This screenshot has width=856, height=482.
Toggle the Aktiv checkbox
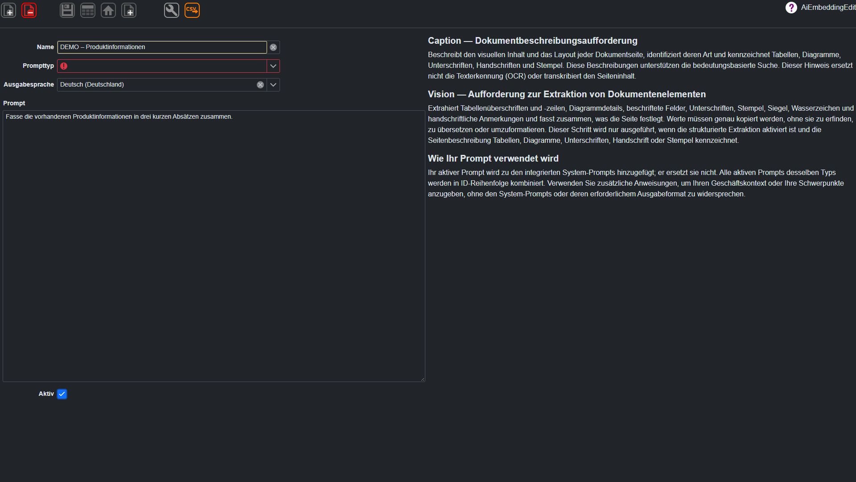(x=62, y=394)
